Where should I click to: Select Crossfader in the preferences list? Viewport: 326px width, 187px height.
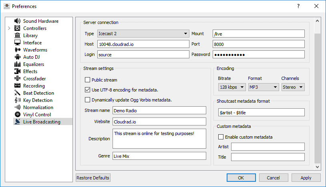(x=34, y=79)
